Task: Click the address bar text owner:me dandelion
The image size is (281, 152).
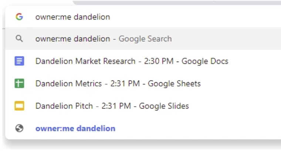Action: (73, 17)
